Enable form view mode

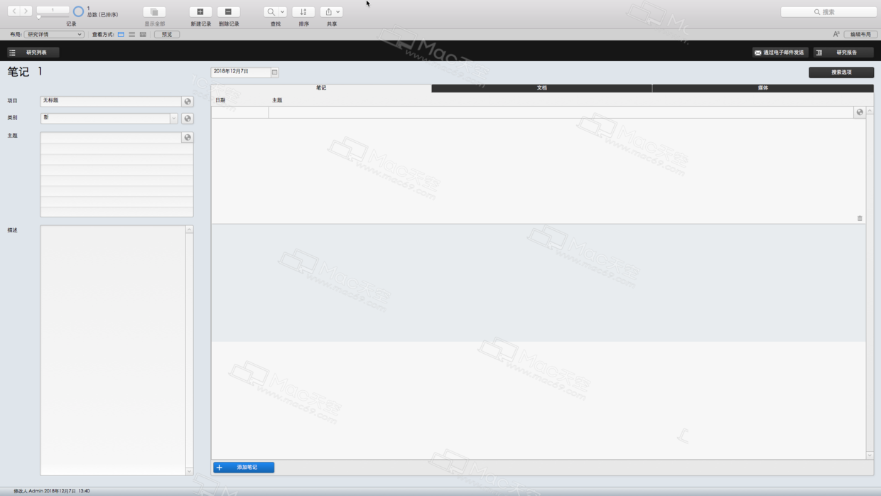pyautogui.click(x=121, y=33)
